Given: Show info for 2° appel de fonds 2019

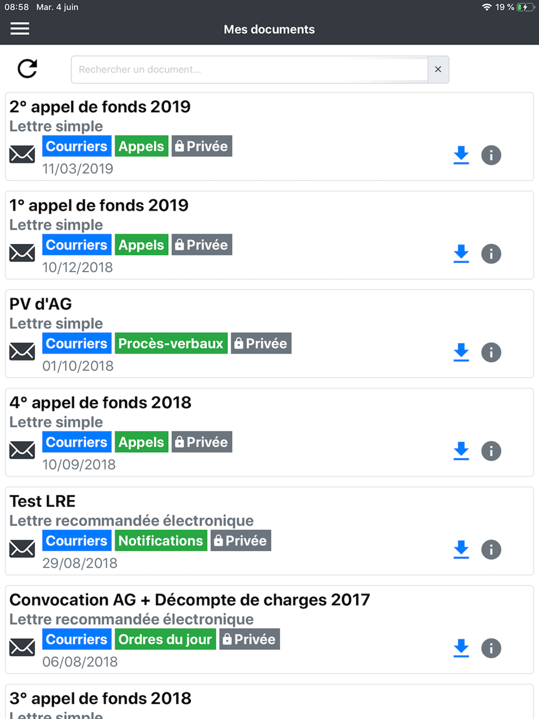Looking at the screenshot, I should [x=491, y=155].
